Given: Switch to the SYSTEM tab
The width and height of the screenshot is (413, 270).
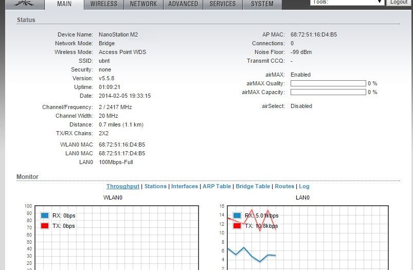Looking at the screenshot, I should coord(262,4).
